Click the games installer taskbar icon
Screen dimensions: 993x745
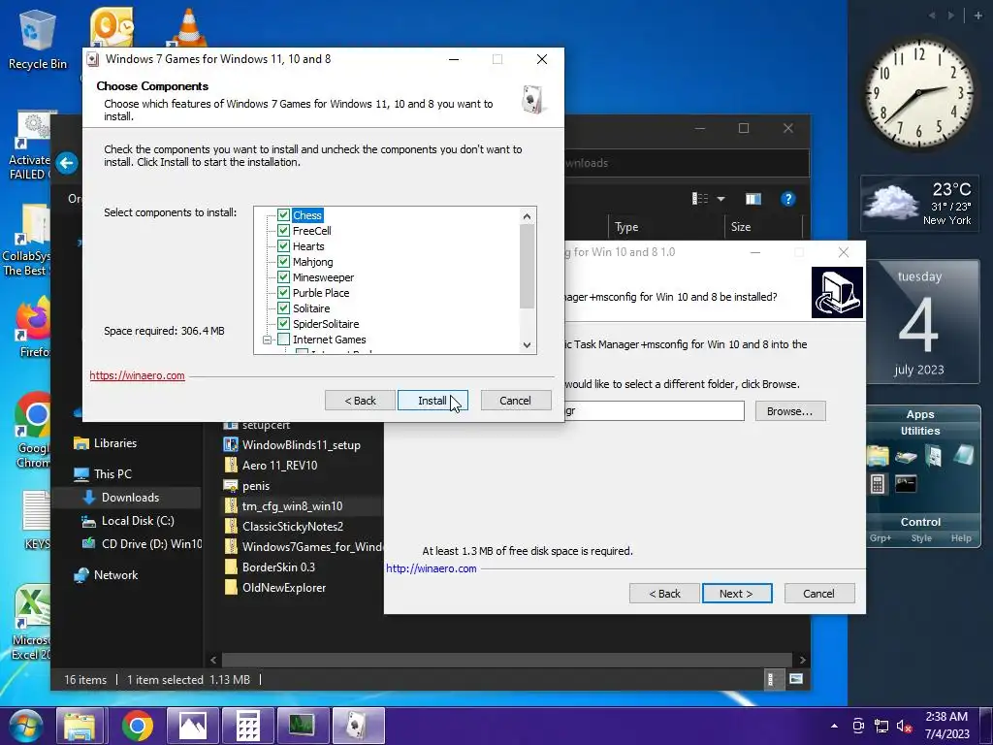point(358,726)
